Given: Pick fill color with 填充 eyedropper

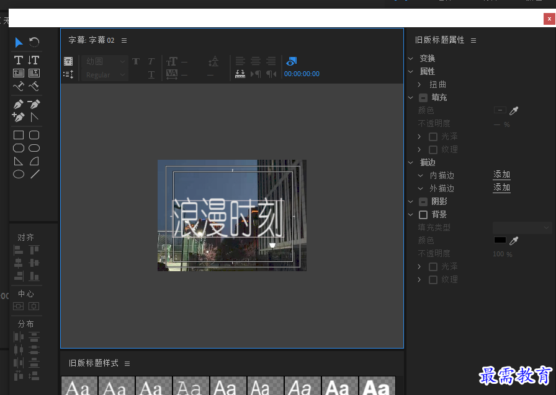Looking at the screenshot, I should [514, 111].
